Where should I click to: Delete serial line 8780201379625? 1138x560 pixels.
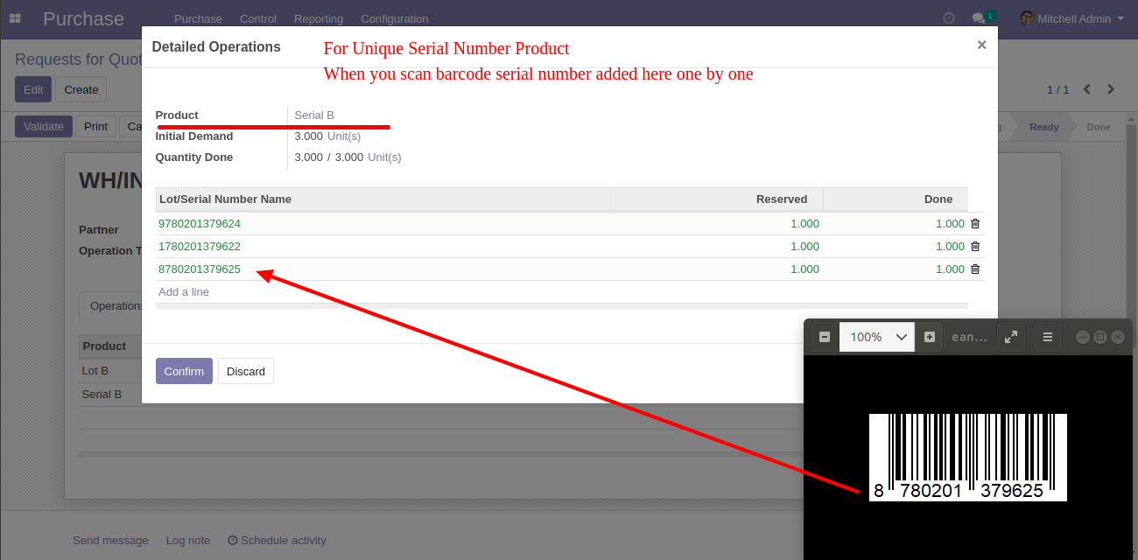click(975, 269)
